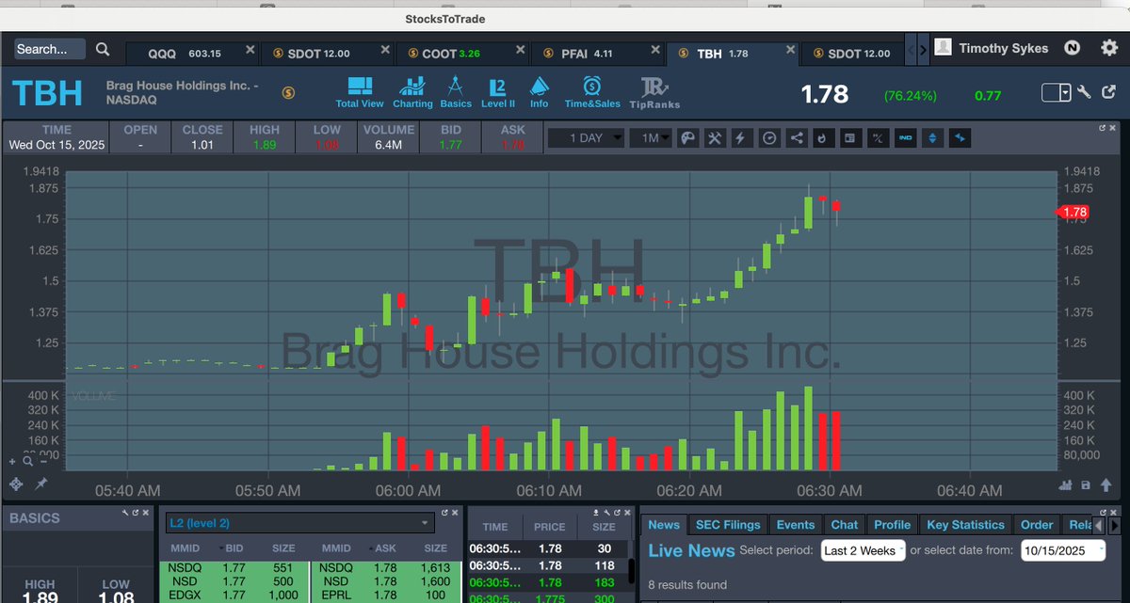The height and width of the screenshot is (603, 1130).
Task: Open the Order tab
Action: coord(1038,525)
